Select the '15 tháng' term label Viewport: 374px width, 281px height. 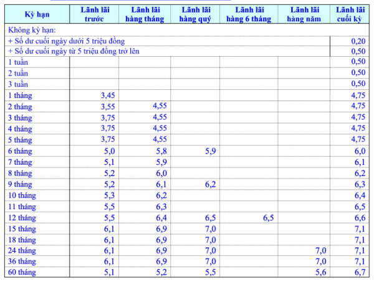point(22,229)
